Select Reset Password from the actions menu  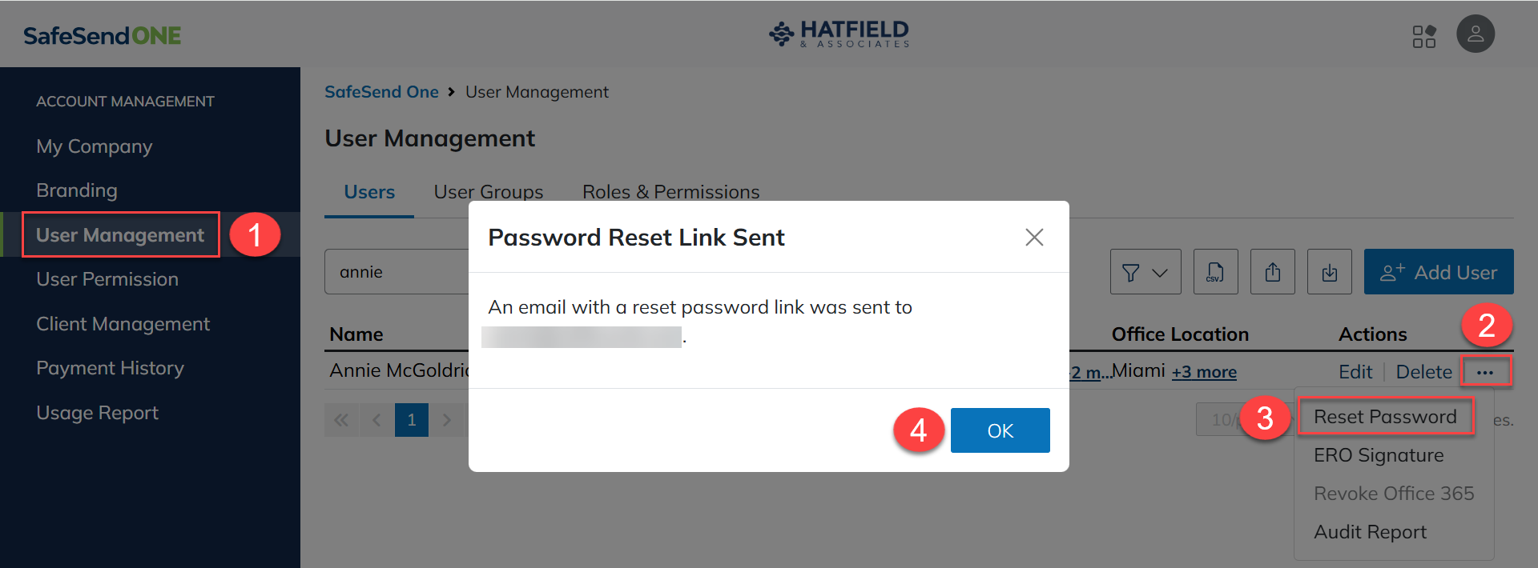[1385, 417]
